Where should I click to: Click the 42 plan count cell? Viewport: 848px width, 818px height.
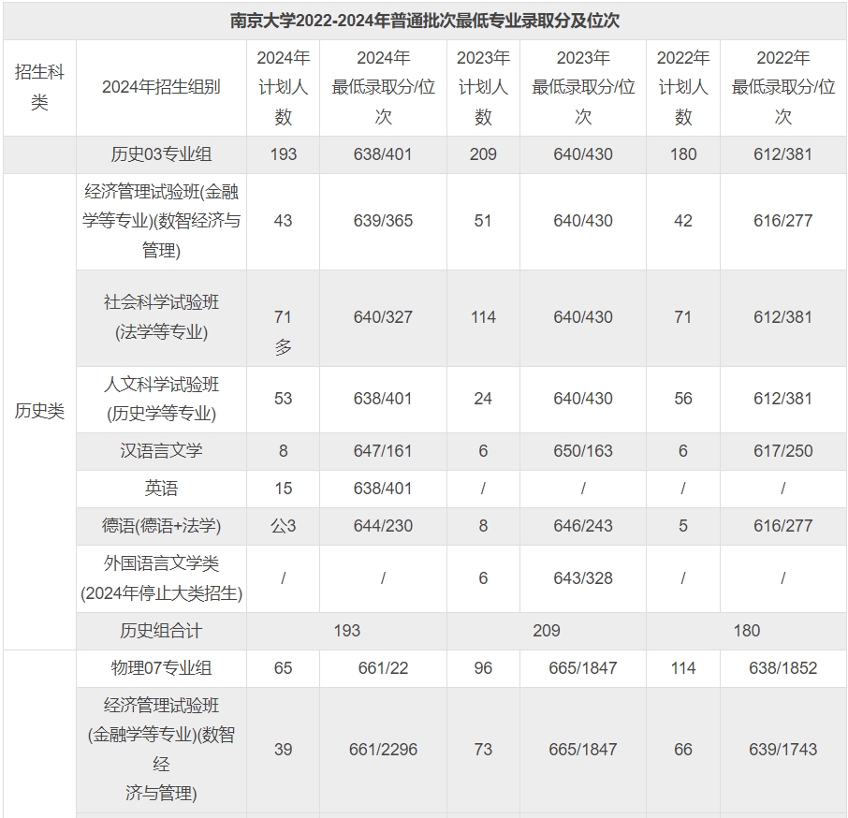[x=683, y=221]
